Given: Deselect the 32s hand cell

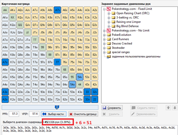Looking at the screenshot, I should (x=95, y=92).
